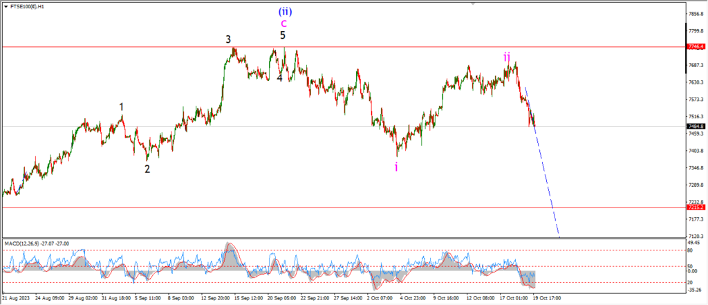Select the black wave label 1
Image resolution: width=708 pixels, height=305 pixels.
[122, 107]
